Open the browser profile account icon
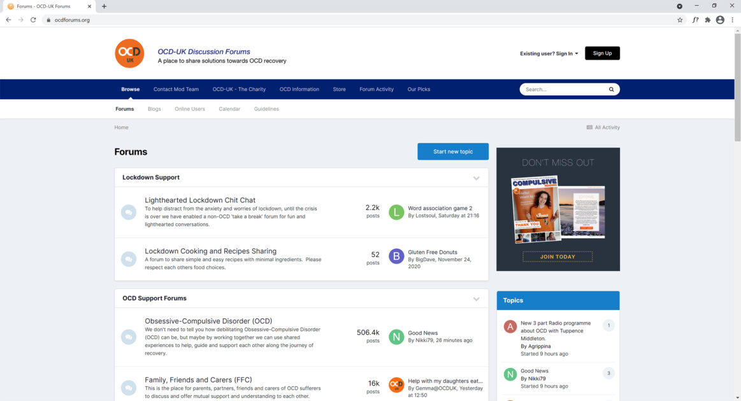Image resolution: width=741 pixels, height=401 pixels. coord(720,20)
